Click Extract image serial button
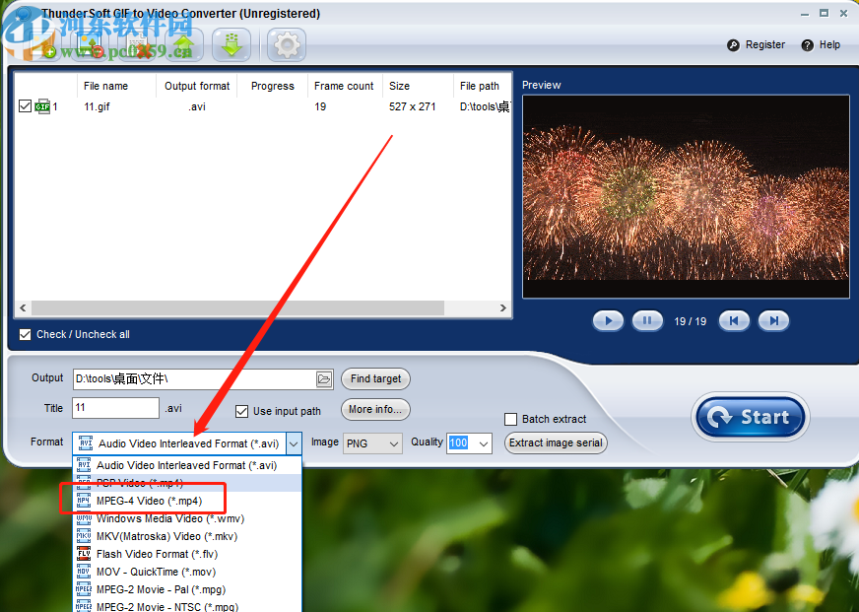 pyautogui.click(x=556, y=442)
